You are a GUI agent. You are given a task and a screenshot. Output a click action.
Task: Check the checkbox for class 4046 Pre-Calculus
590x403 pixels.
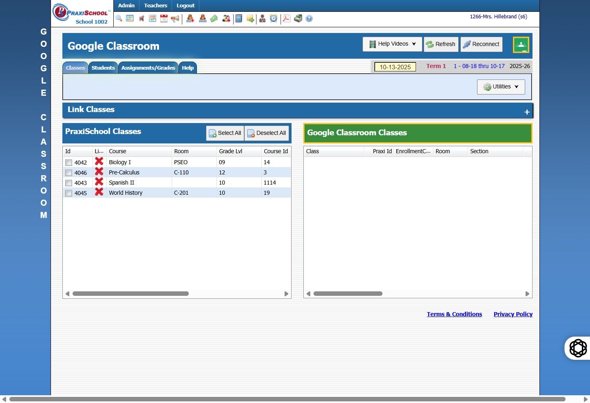coord(69,173)
